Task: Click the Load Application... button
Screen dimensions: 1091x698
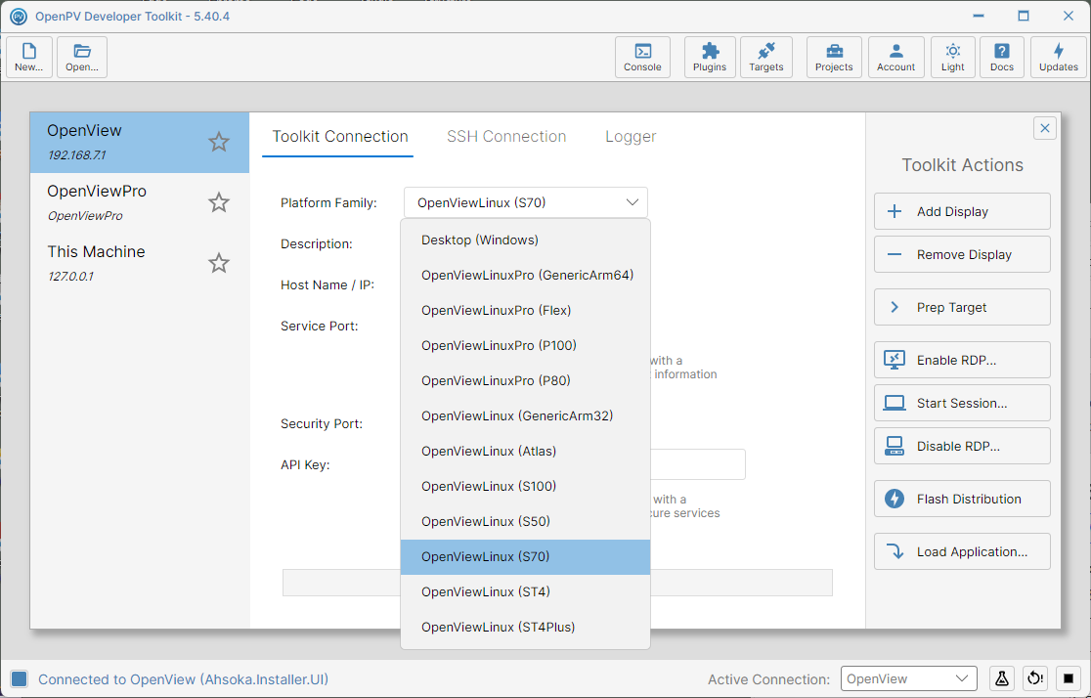Action: click(x=962, y=552)
